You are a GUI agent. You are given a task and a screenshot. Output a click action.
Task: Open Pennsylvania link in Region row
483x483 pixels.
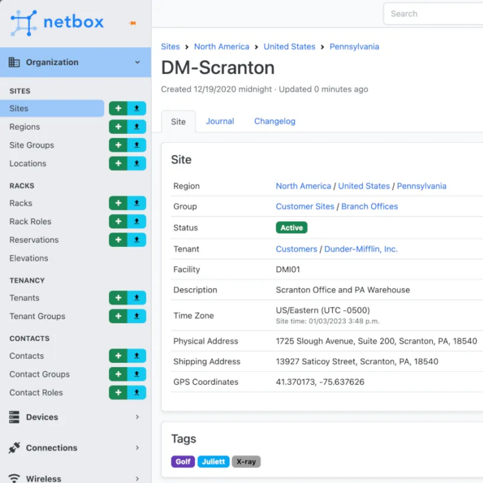pos(421,186)
